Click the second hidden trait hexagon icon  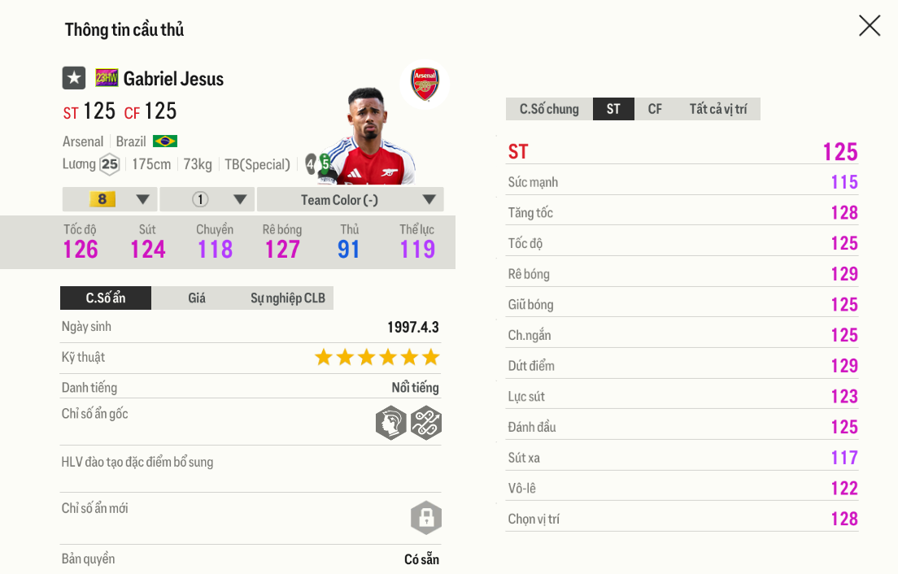[x=425, y=423]
